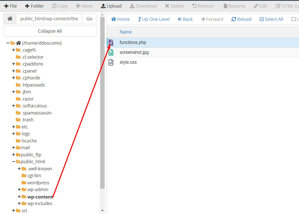Select style.css file name

click(128, 62)
